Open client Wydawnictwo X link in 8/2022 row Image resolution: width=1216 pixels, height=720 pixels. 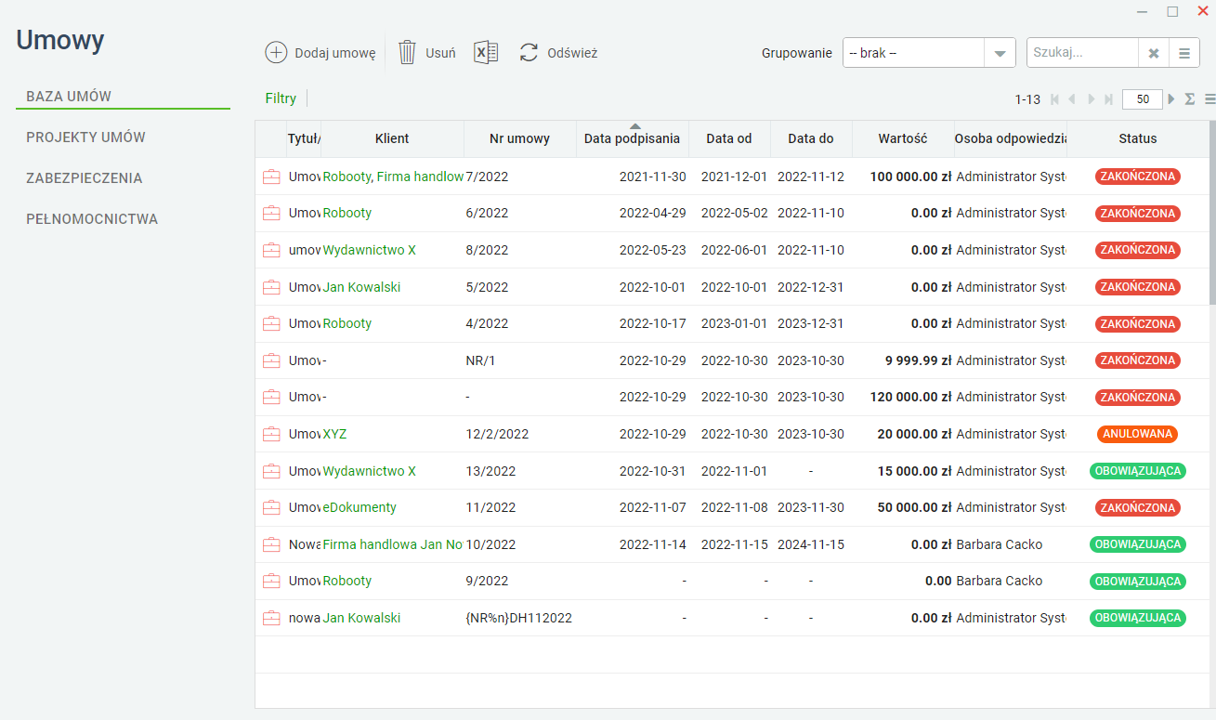coord(369,250)
